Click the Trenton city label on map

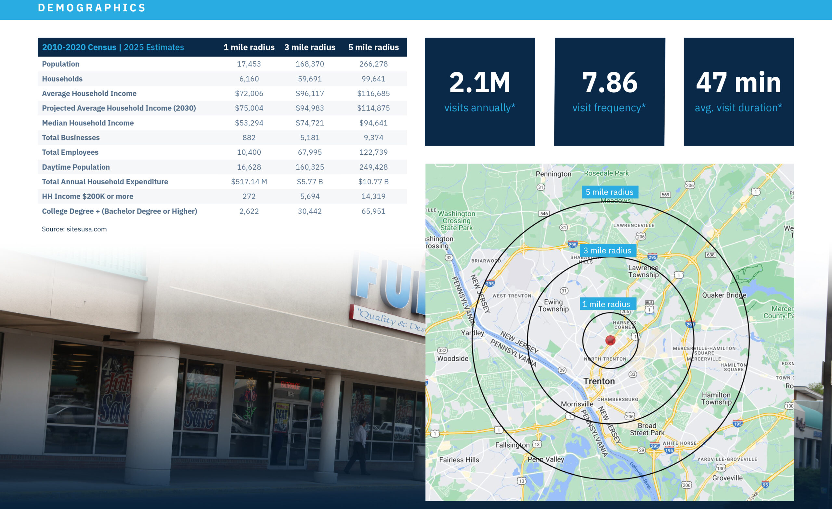pyautogui.click(x=599, y=381)
